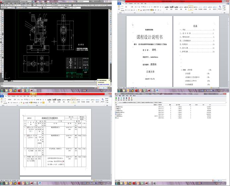Apply first AaBbC style in course design Word
This screenshot has height=186, width=230.
(x=167, y=8)
